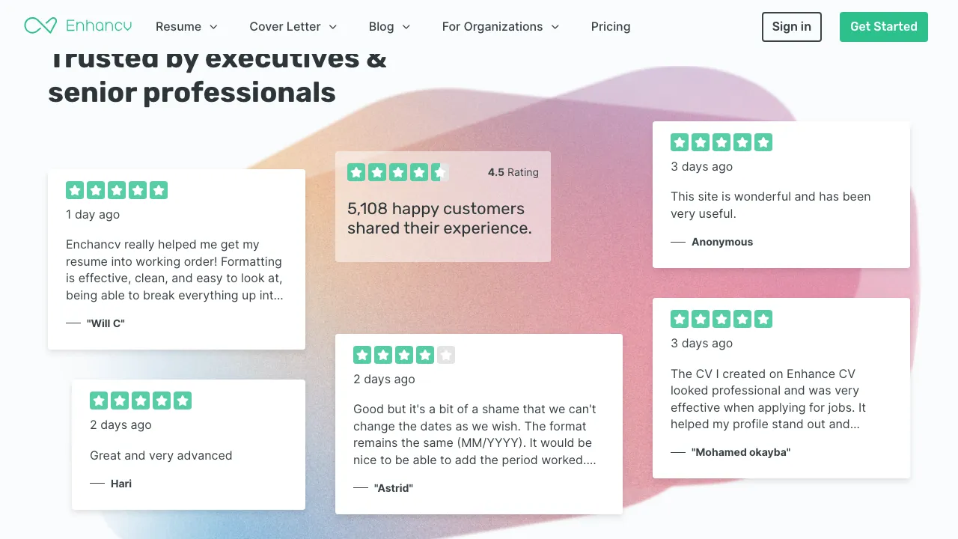Click the Sign in button
The image size is (958, 539).
point(791,27)
